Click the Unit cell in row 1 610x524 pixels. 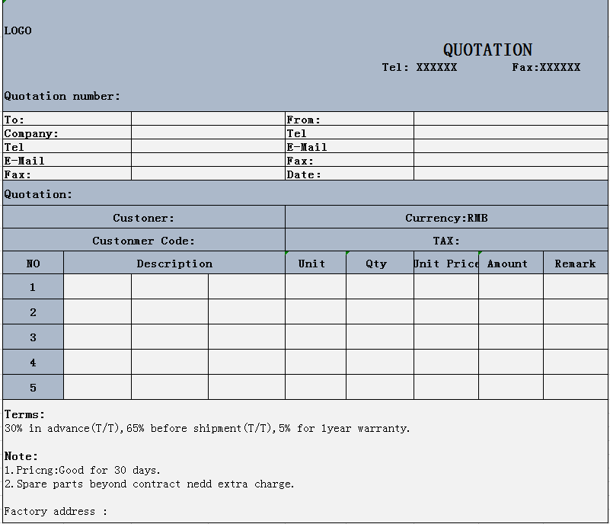[315, 286]
